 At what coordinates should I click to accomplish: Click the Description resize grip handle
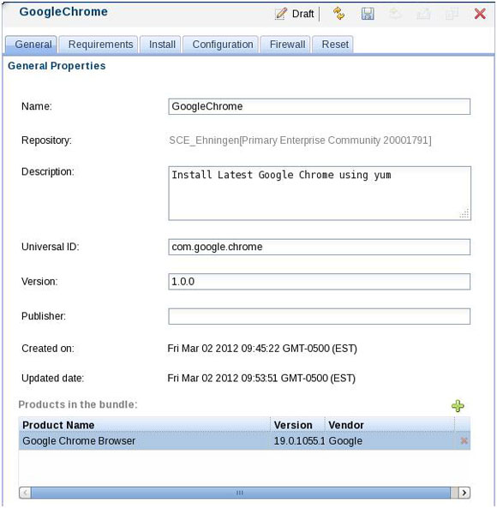(x=464, y=213)
